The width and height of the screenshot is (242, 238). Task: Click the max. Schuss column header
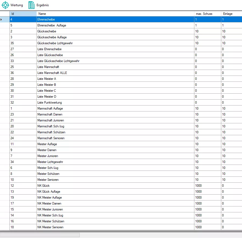point(207,14)
